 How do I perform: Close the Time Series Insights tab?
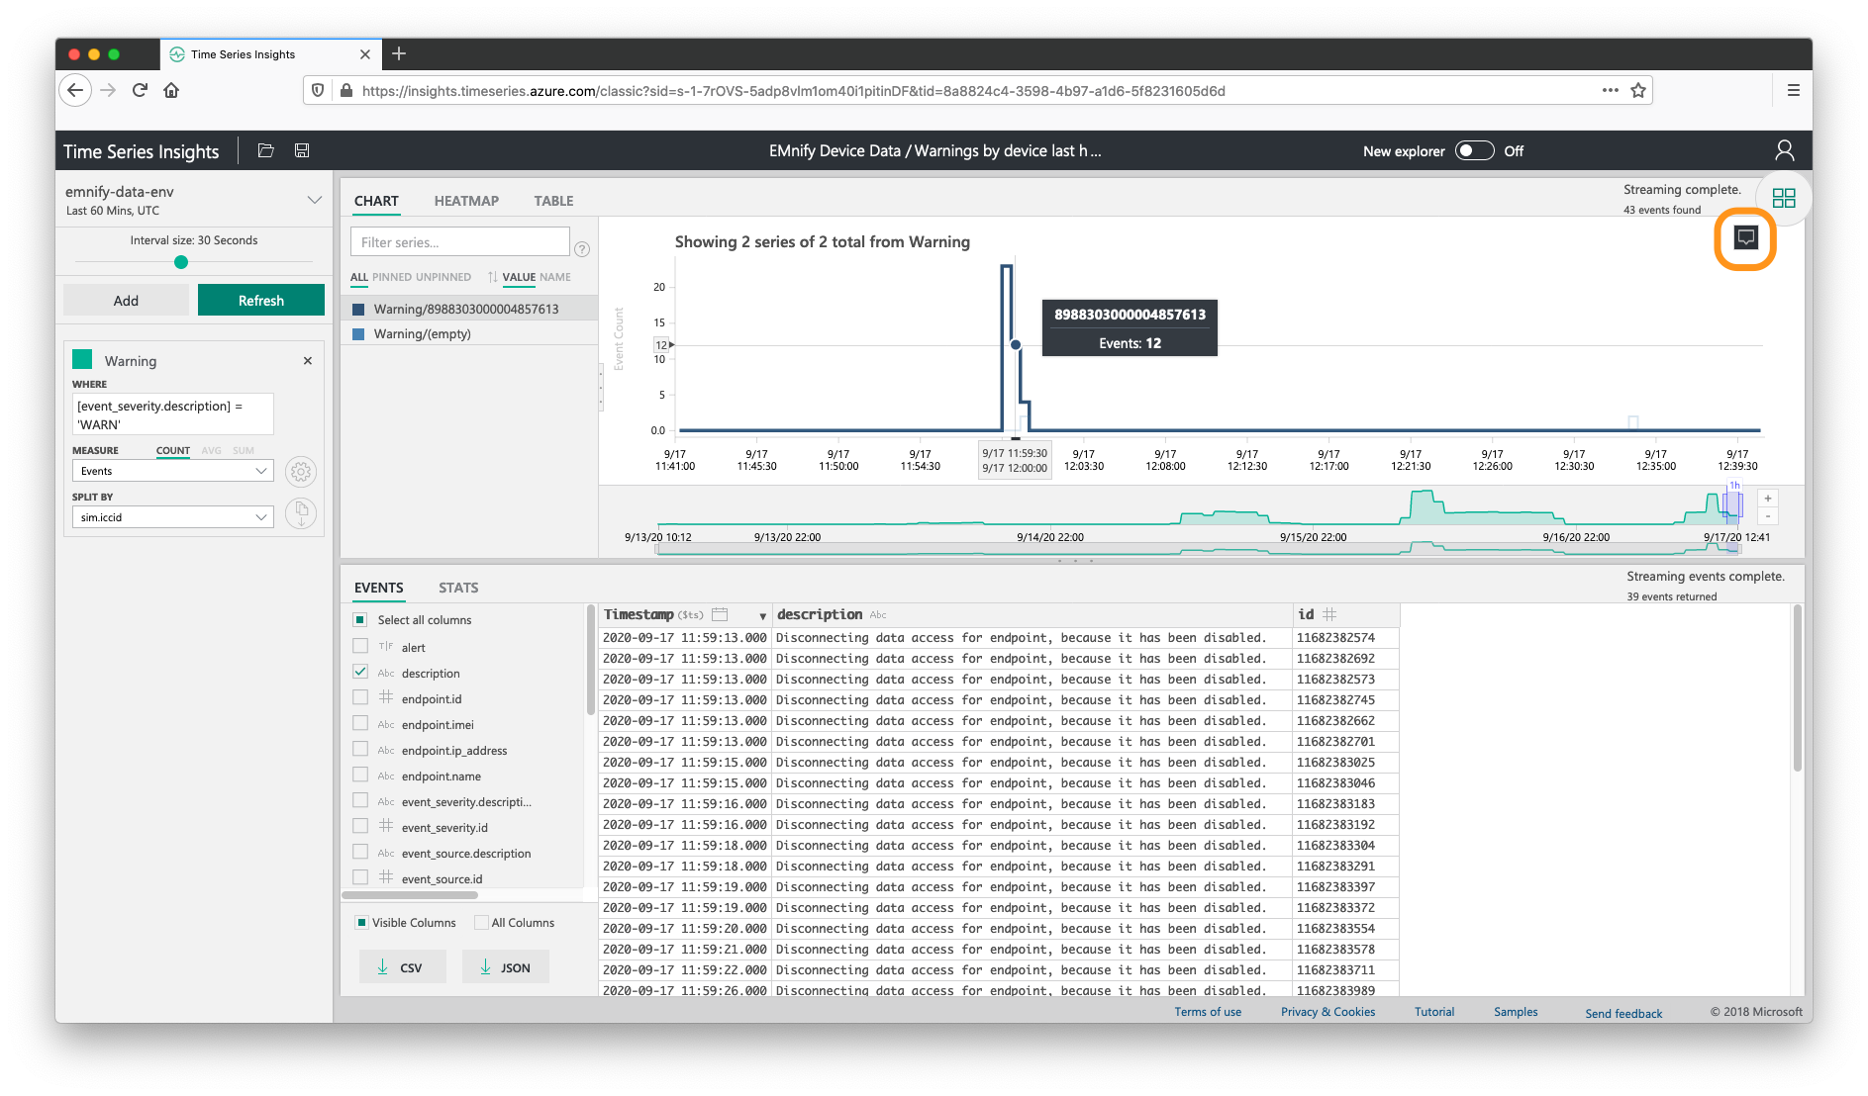click(x=365, y=54)
